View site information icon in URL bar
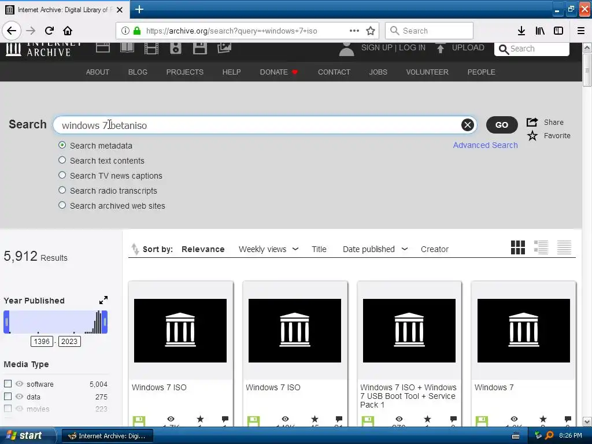 click(x=125, y=31)
